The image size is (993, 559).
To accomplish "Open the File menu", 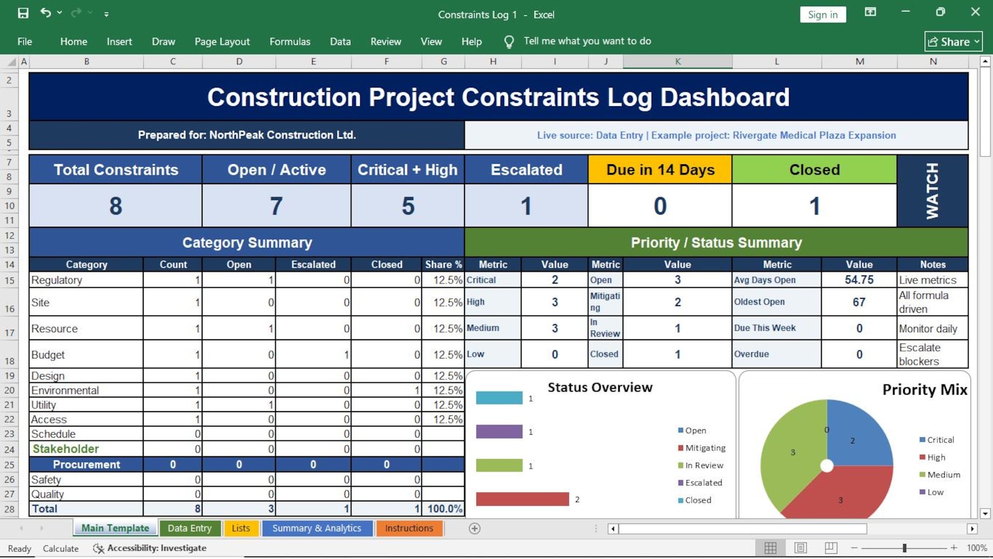I will [25, 42].
